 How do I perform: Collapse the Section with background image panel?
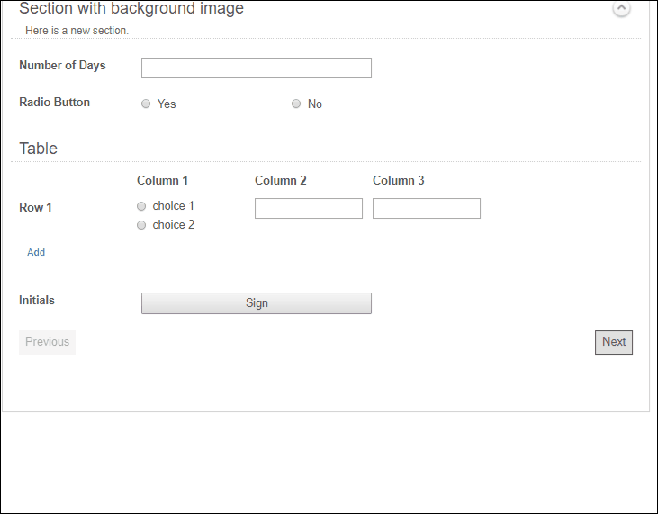click(621, 8)
